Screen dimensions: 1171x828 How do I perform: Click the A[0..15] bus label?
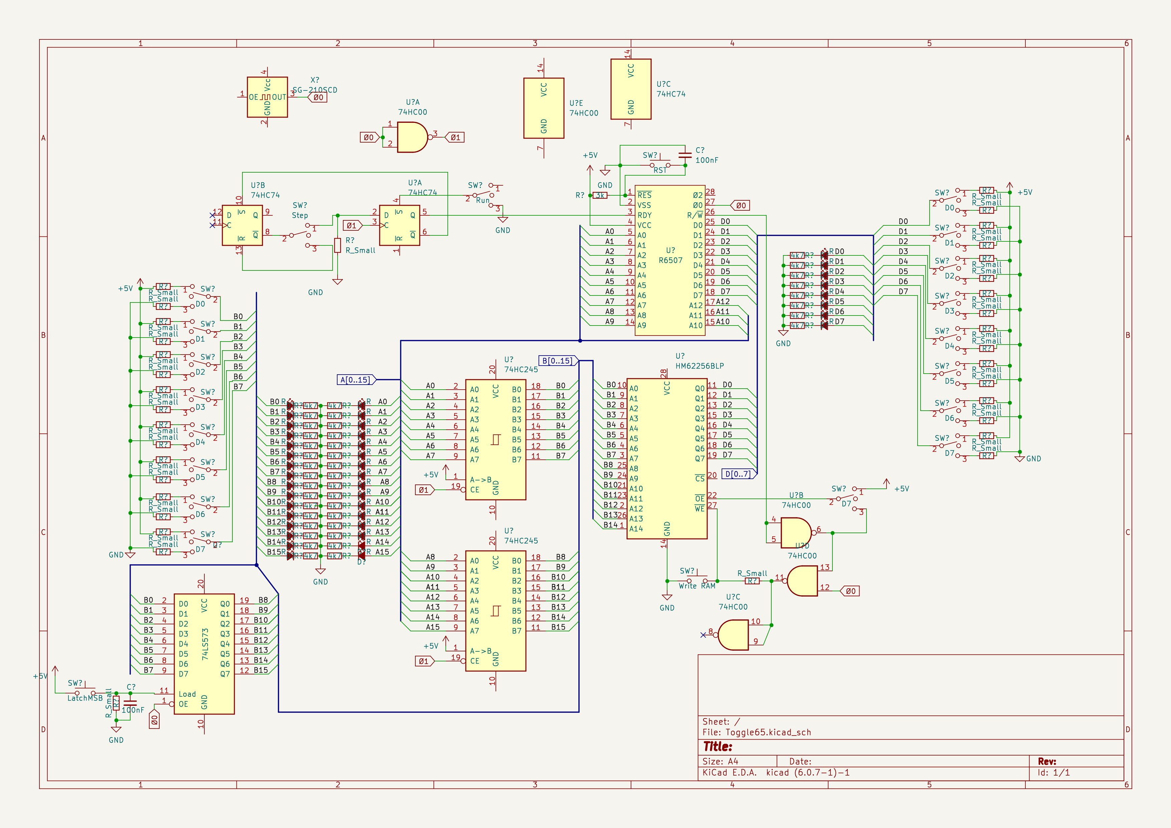pos(356,380)
